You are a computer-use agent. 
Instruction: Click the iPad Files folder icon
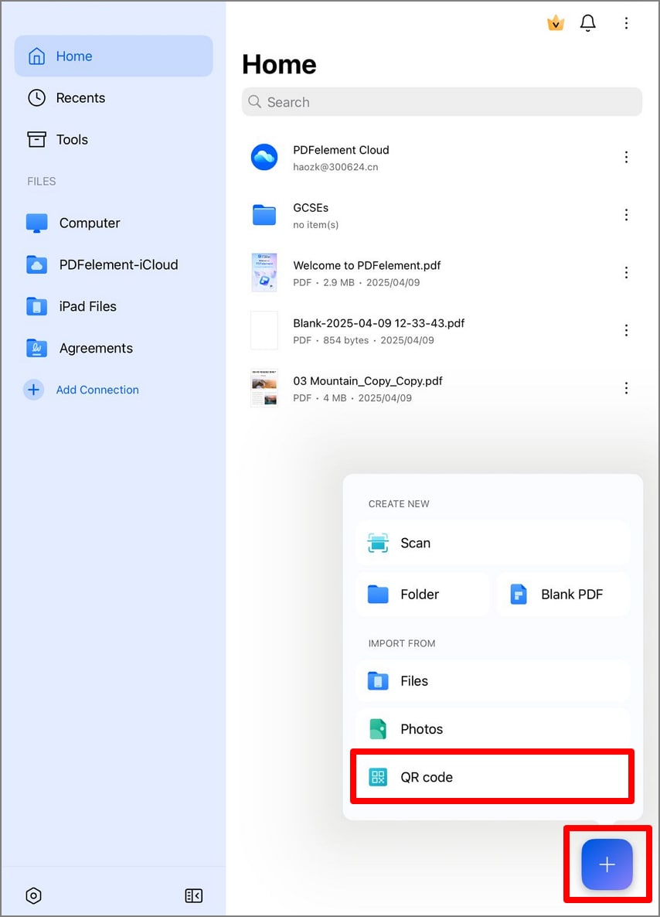37,306
